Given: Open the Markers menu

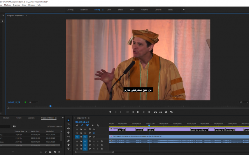Looking at the screenshot, I should click(7, 5).
